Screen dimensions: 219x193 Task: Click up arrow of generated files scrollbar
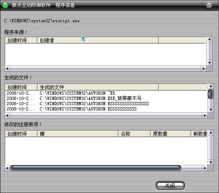point(211,86)
